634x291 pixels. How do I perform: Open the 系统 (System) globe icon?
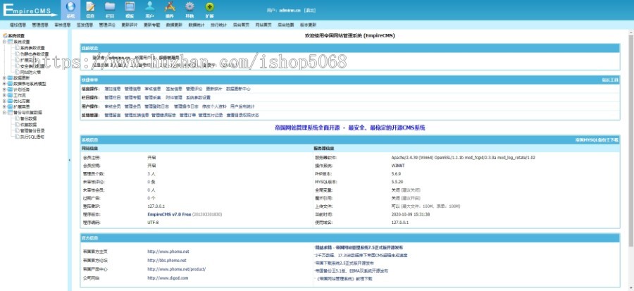(70, 7)
